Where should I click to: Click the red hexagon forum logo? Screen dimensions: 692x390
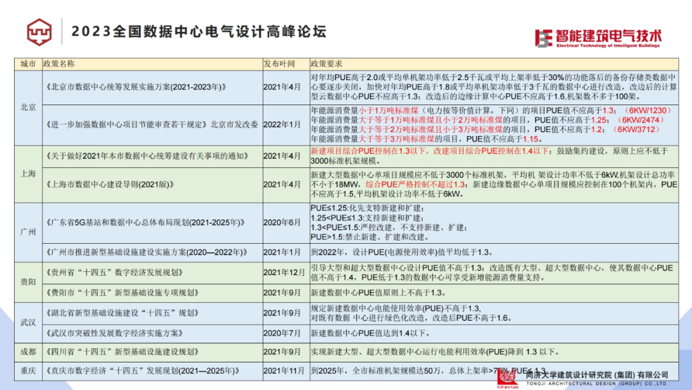pyautogui.click(x=39, y=32)
